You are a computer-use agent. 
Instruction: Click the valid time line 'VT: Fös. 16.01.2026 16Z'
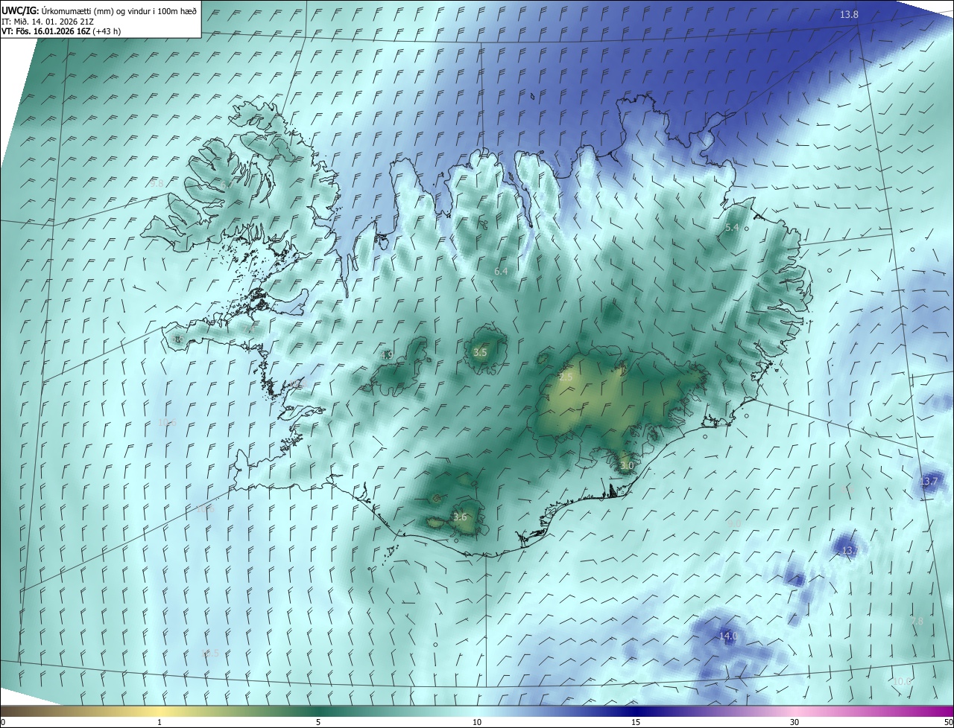(x=45, y=31)
